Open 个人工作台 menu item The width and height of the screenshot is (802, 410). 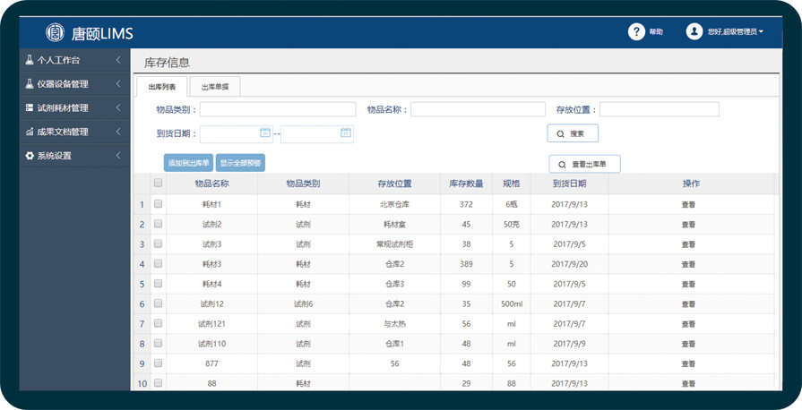point(74,60)
